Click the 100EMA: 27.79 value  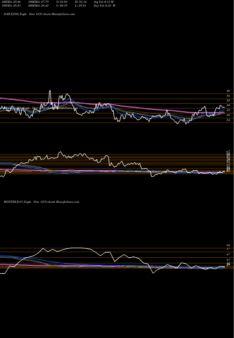tap(38, 2)
